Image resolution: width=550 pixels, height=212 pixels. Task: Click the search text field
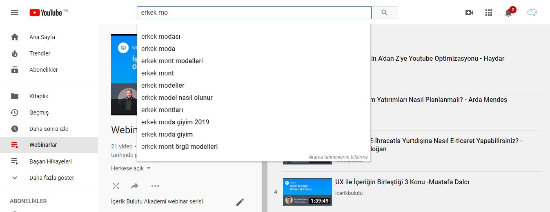(x=253, y=13)
